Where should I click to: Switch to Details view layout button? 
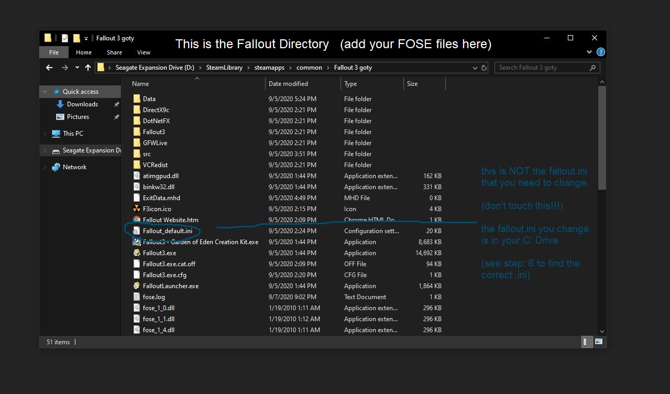click(x=588, y=342)
